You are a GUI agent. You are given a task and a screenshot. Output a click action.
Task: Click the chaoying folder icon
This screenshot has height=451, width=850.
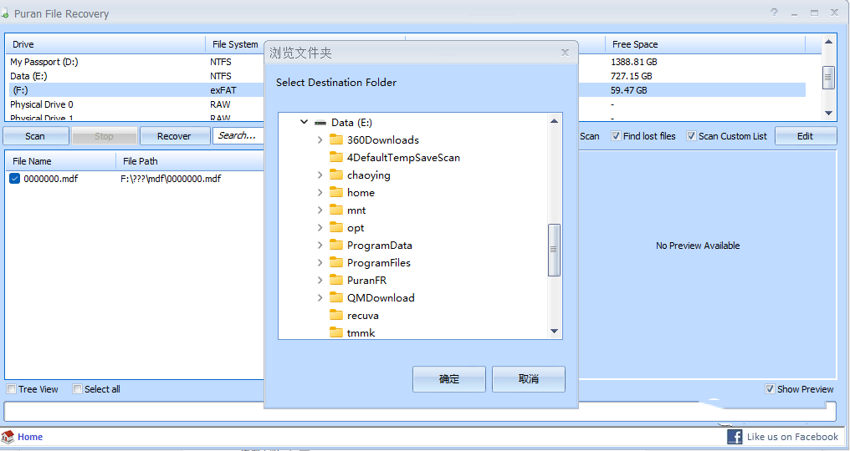pyautogui.click(x=336, y=175)
